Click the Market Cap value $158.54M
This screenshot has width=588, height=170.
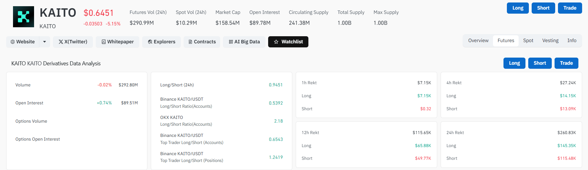[228, 23]
